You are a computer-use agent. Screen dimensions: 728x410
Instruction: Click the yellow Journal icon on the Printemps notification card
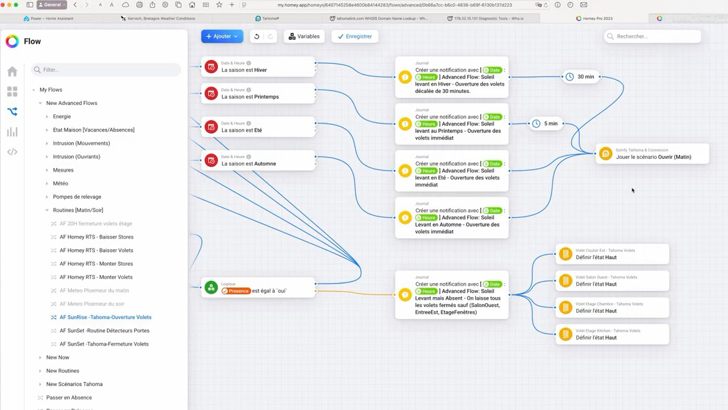[x=405, y=124]
